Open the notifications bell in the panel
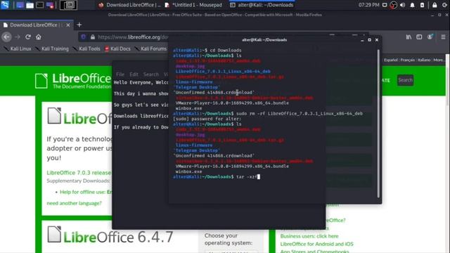450x253 pixels. [x=413, y=5]
